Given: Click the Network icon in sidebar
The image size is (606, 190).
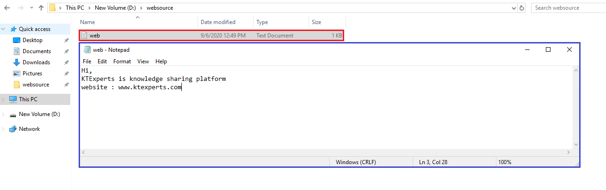Looking at the screenshot, I should pos(13,129).
